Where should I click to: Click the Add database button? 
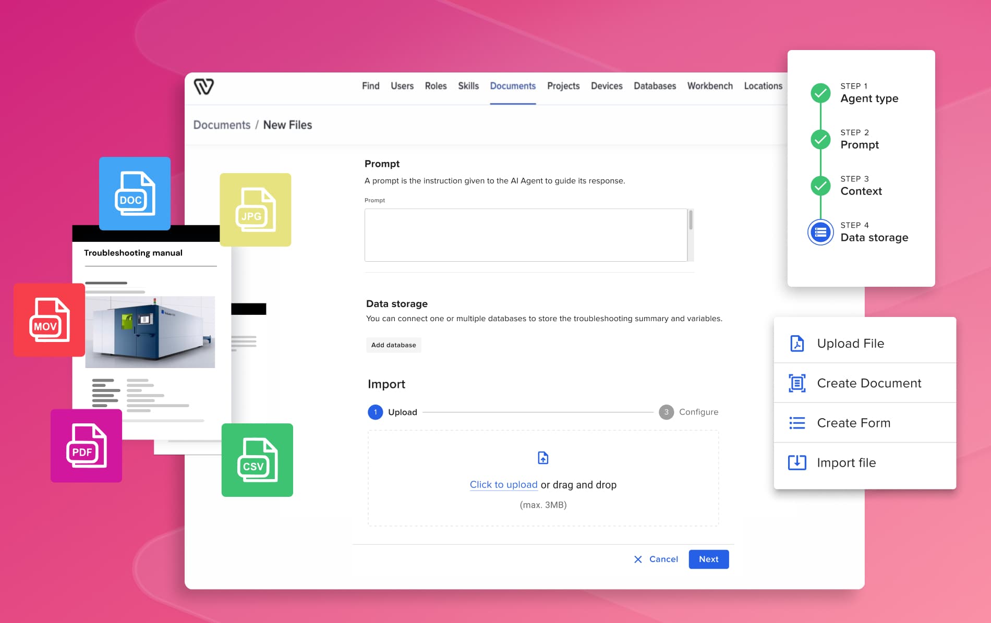pos(394,345)
